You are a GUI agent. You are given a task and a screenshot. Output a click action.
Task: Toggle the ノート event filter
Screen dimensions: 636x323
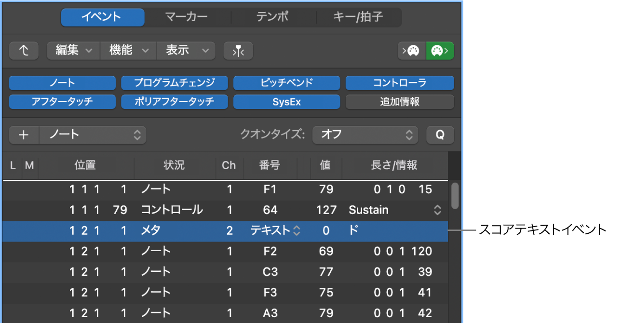pyautogui.click(x=62, y=82)
